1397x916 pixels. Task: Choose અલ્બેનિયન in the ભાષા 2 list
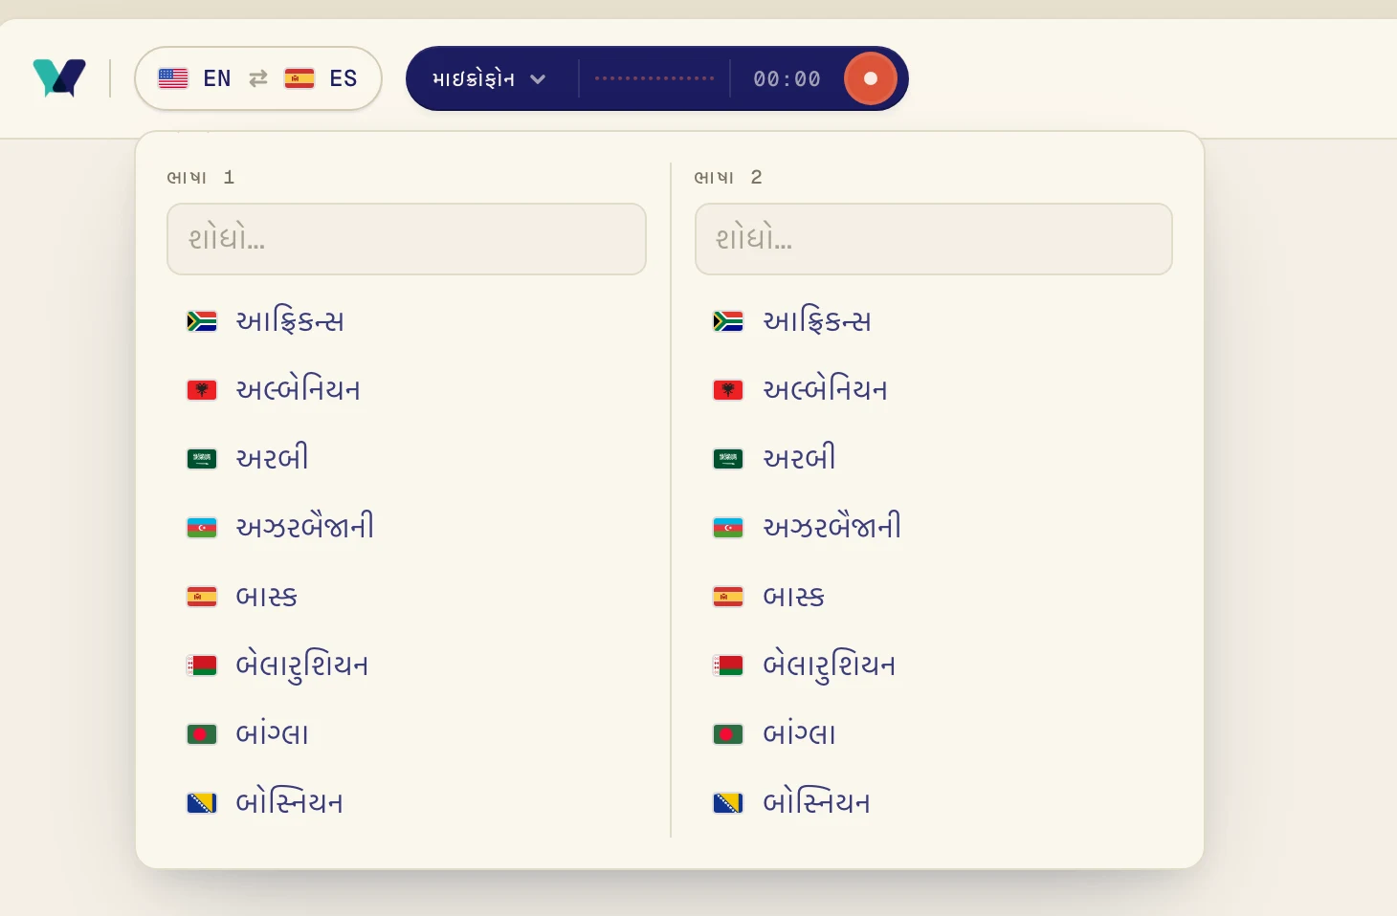point(934,390)
